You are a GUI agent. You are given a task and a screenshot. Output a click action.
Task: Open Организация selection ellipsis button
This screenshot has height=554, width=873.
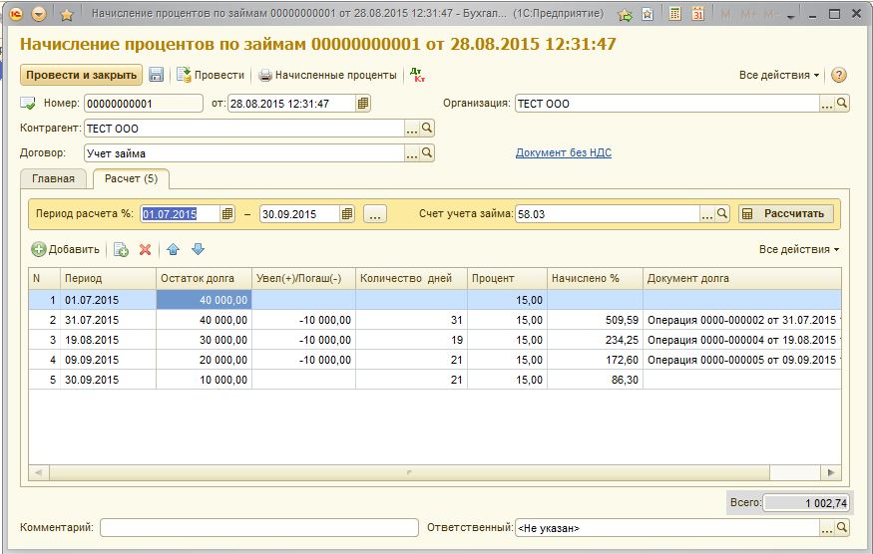coord(827,104)
